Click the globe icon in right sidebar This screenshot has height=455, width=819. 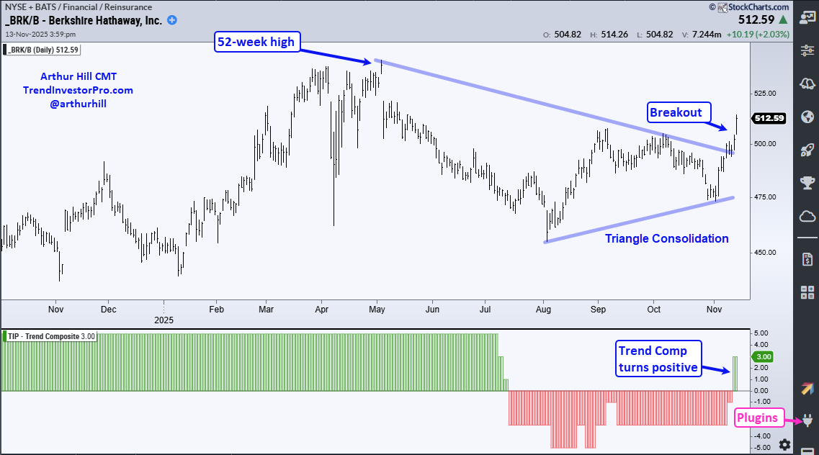(807, 117)
